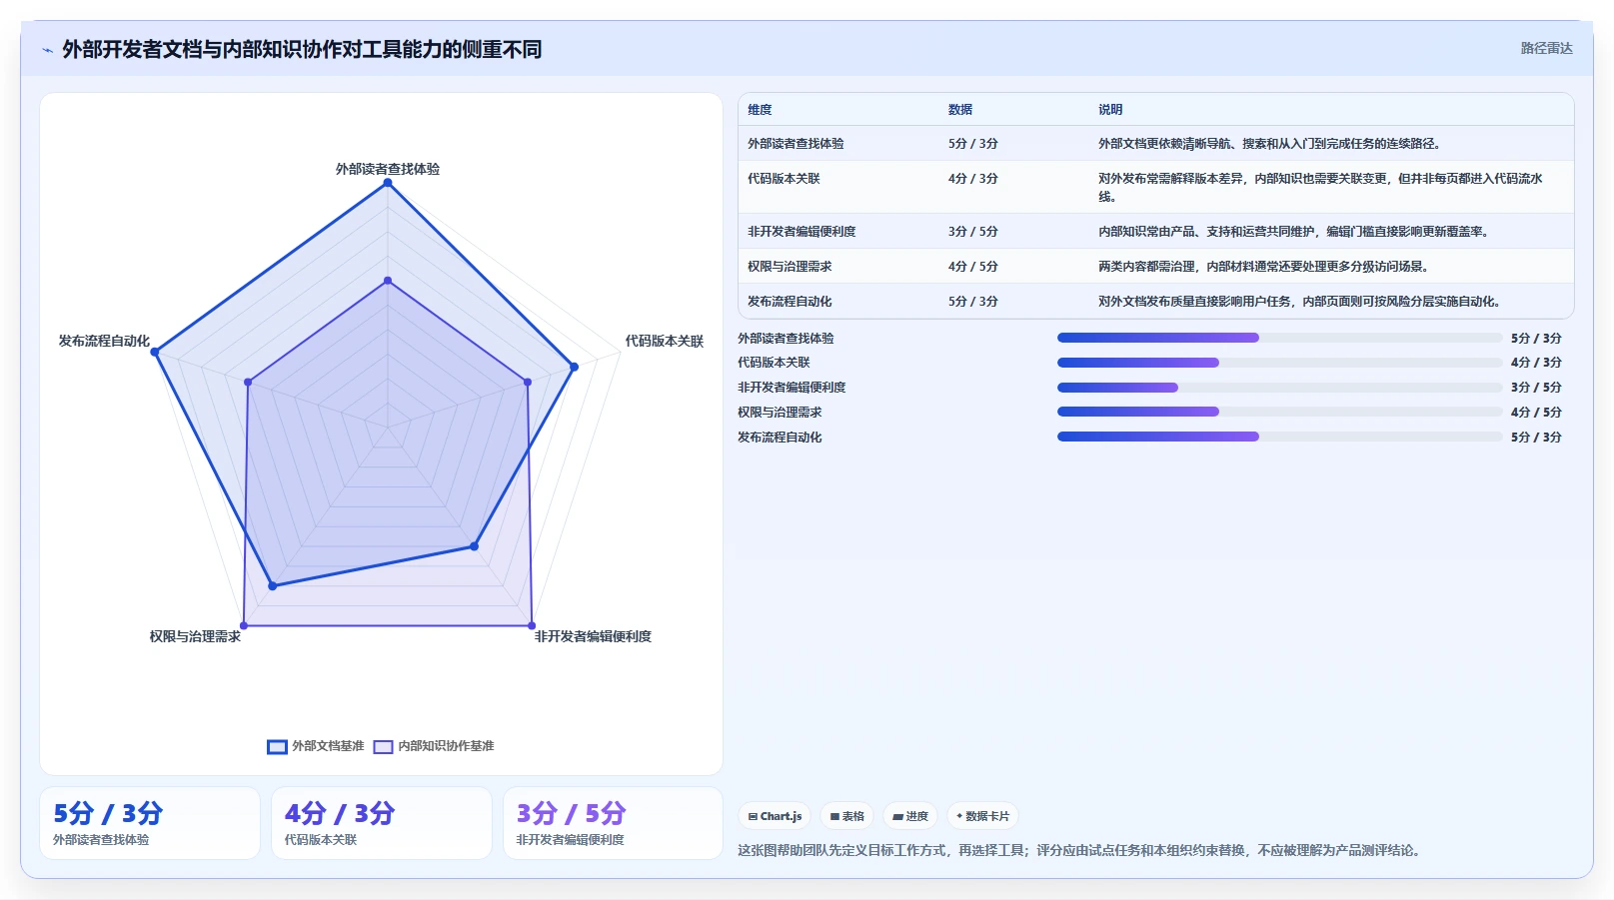Click the 说明 column header
1614x900 pixels.
coord(1110,110)
